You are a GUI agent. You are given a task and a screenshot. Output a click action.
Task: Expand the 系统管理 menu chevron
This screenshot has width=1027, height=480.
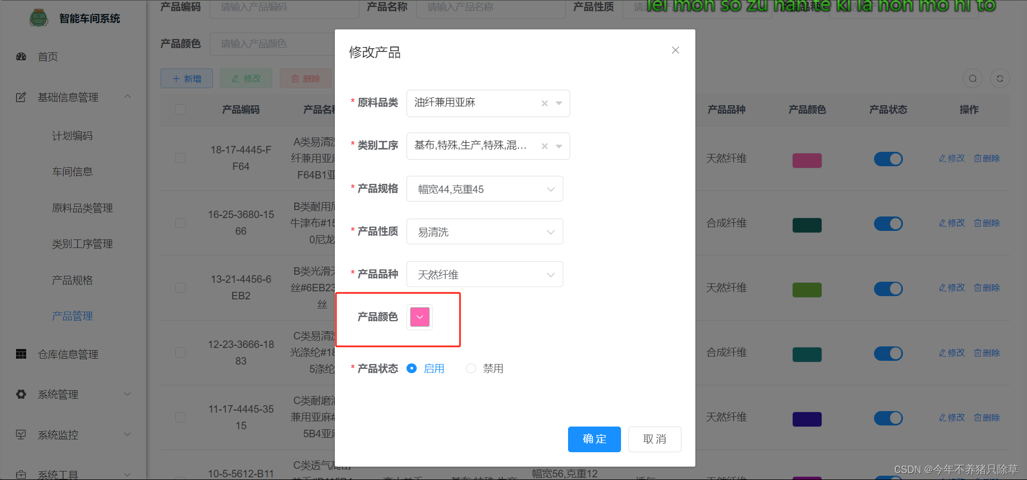coord(127,394)
